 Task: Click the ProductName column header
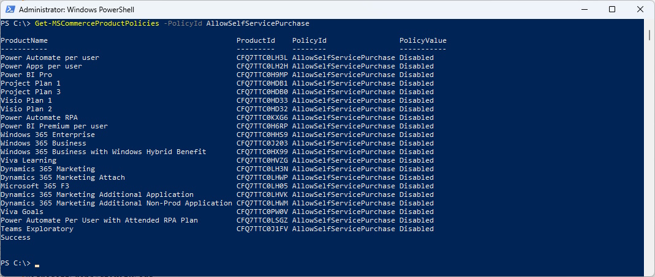[x=25, y=40]
